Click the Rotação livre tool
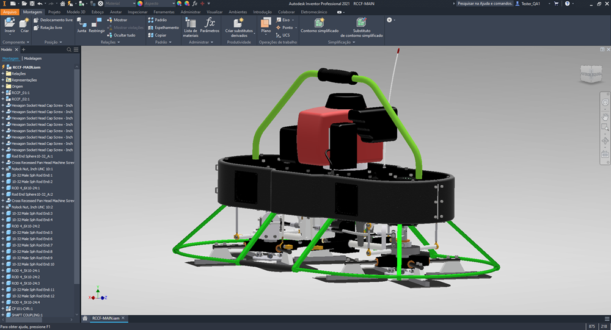 [x=48, y=27]
